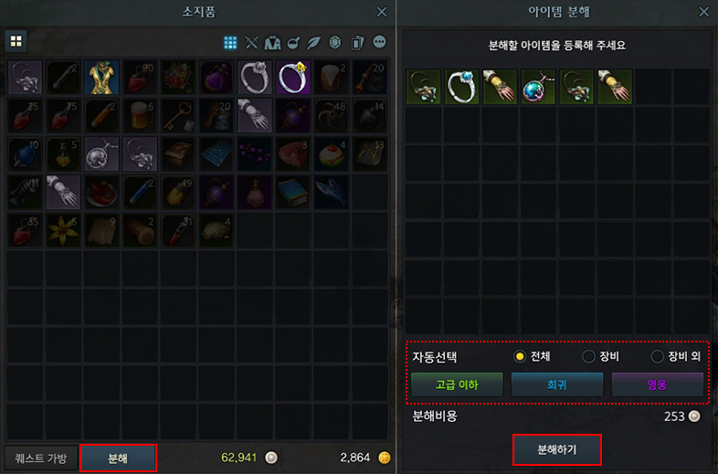Filter inventory by hexagon gem icon
The height and width of the screenshot is (474, 718).
[x=335, y=43]
